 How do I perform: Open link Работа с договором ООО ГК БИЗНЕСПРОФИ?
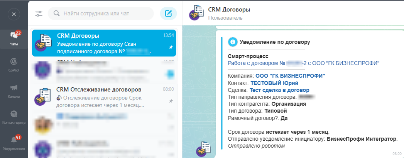point(304,63)
